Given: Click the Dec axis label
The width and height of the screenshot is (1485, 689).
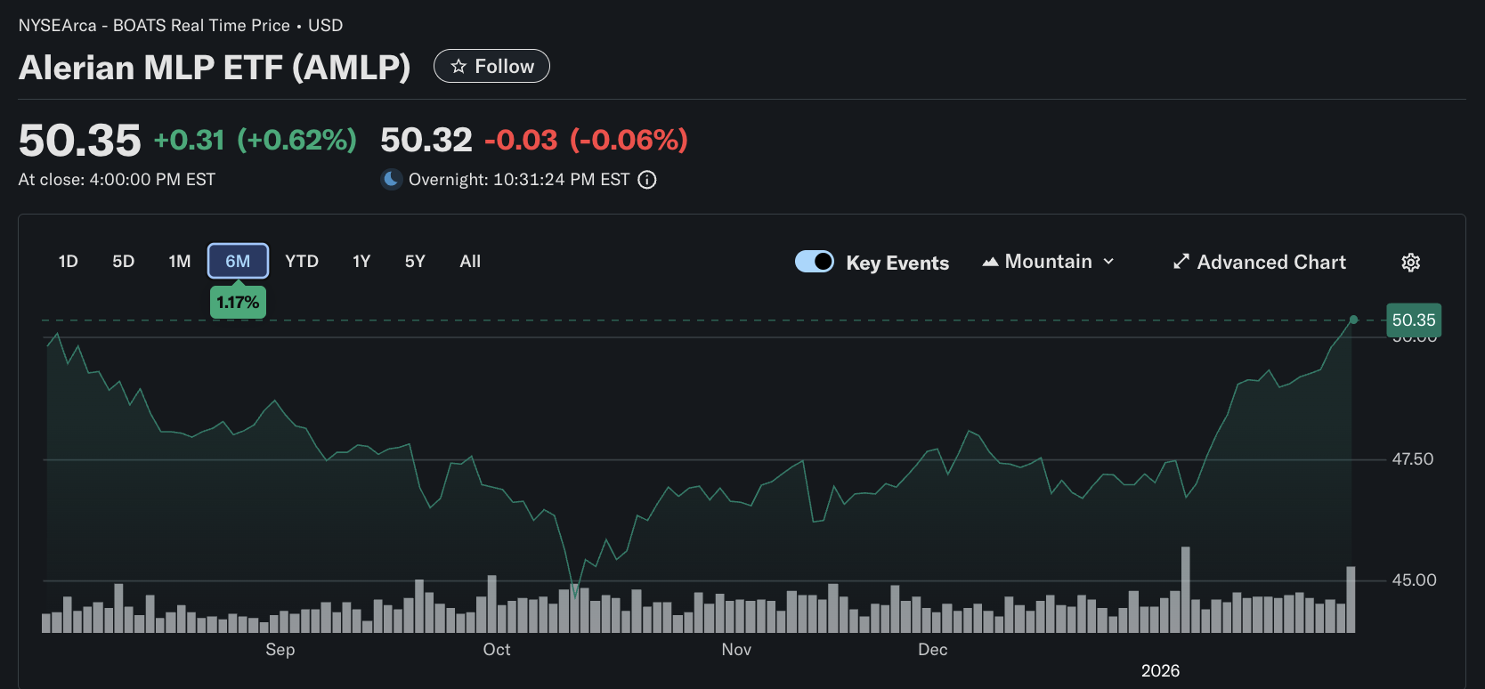Looking at the screenshot, I should pos(933,650).
